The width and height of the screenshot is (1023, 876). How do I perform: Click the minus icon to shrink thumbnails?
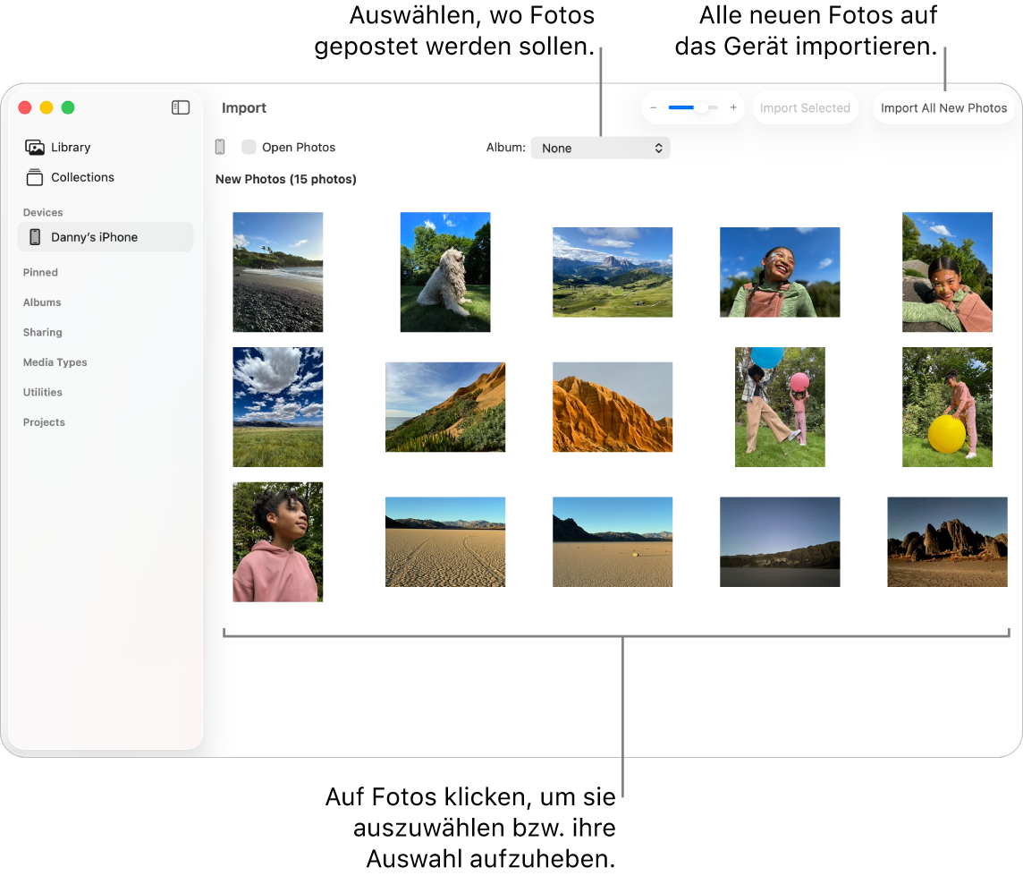[x=654, y=107]
